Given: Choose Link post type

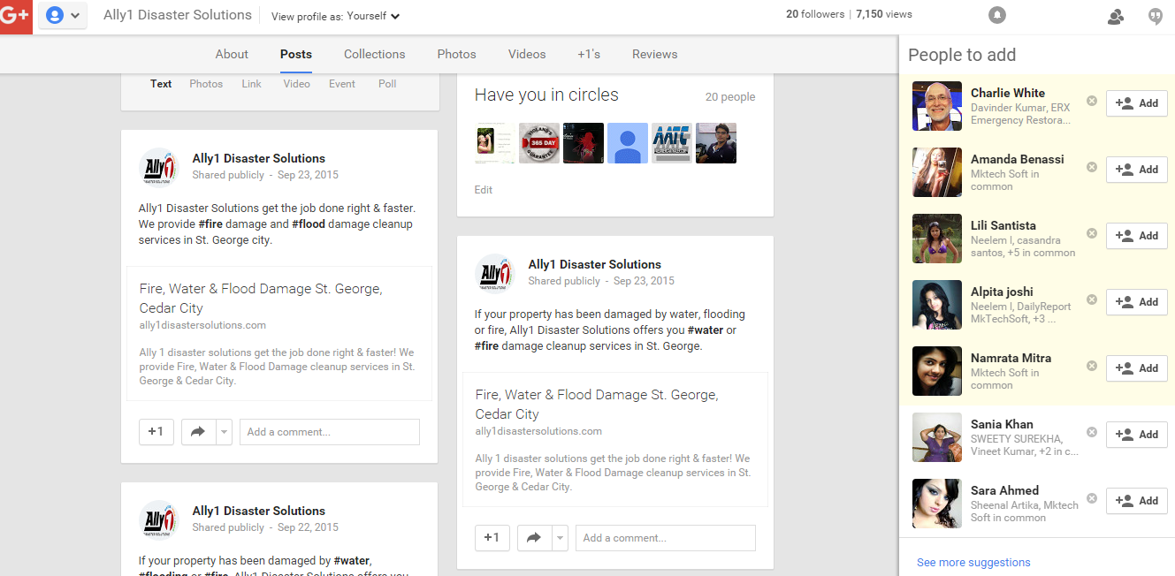Looking at the screenshot, I should 251,84.
